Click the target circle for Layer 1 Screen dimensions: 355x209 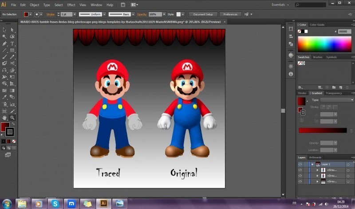click(x=348, y=164)
